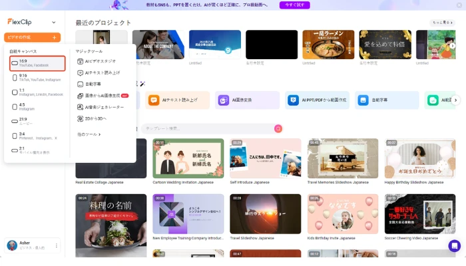466x266 pixels.
Task: Open the blue presentation recent project
Action: [x=215, y=45]
